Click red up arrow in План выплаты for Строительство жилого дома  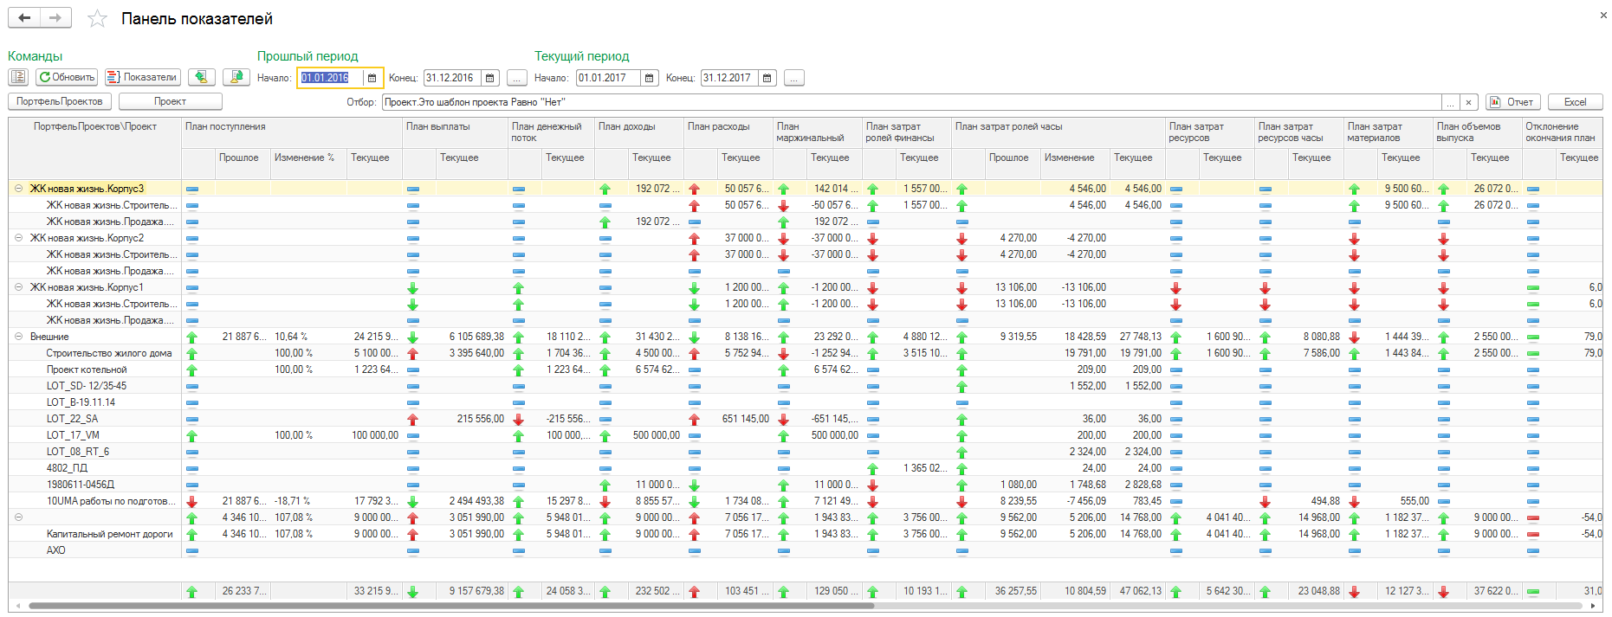click(x=412, y=353)
